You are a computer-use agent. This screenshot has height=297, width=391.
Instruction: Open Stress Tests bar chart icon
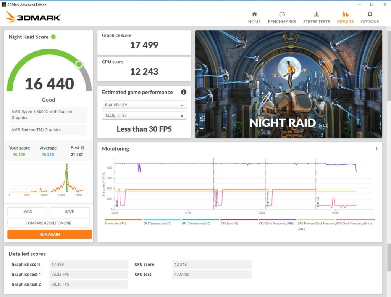click(x=316, y=14)
